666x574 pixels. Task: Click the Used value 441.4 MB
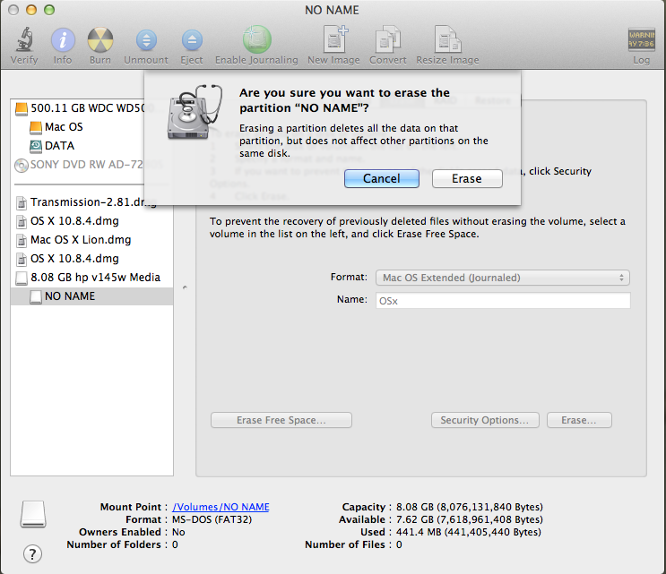(x=469, y=532)
